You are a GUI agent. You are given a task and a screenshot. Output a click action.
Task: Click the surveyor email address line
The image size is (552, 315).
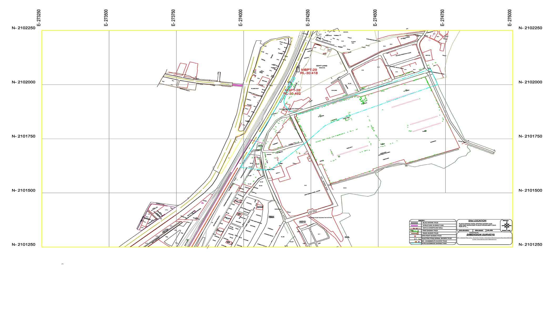[484, 239]
